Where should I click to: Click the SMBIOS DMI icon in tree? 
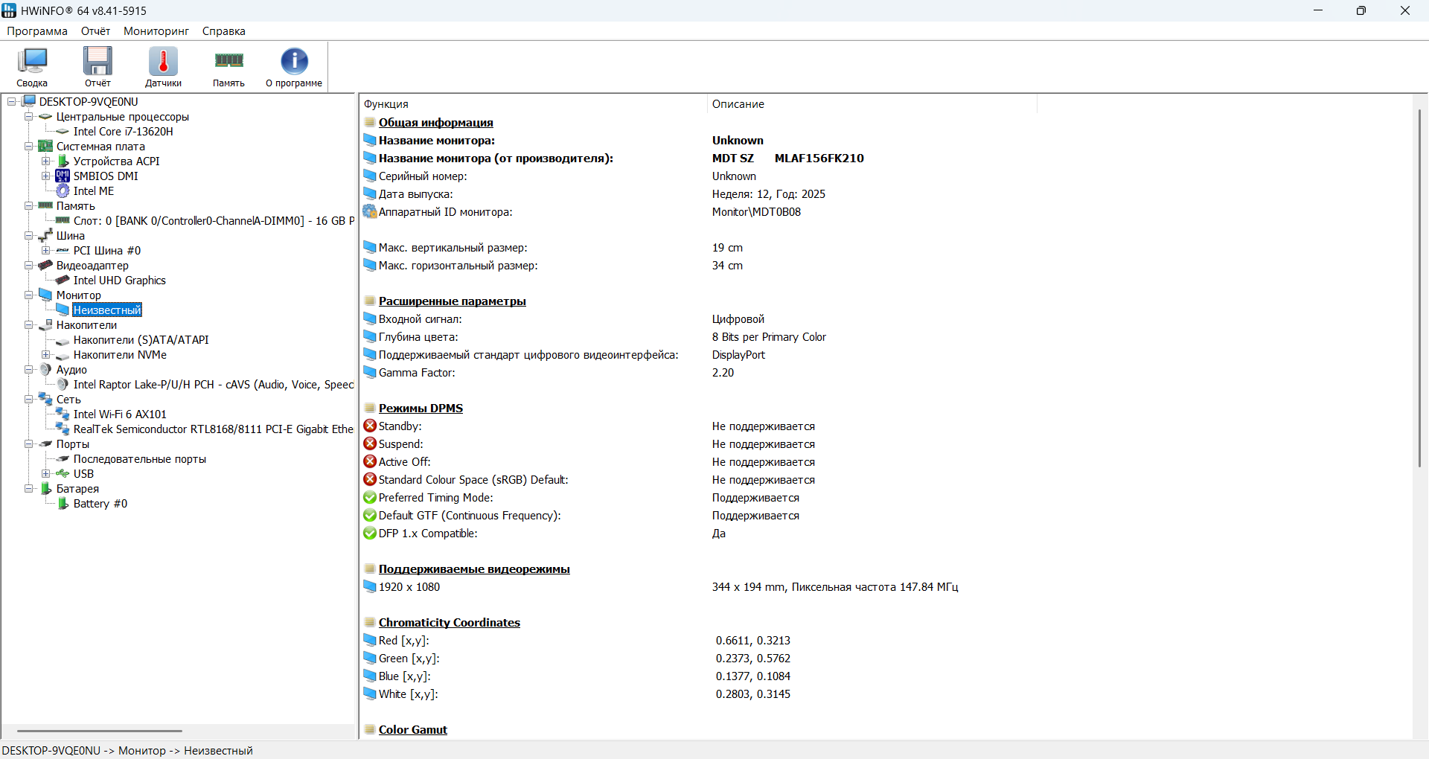point(63,176)
